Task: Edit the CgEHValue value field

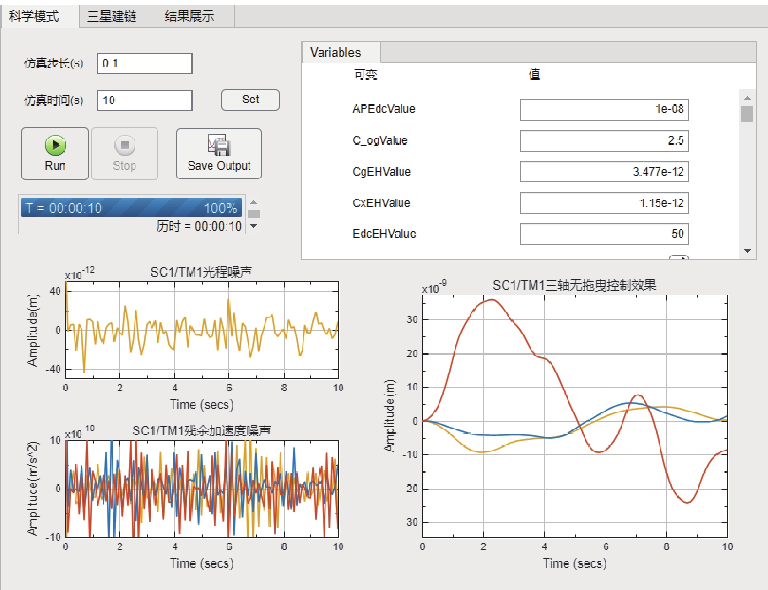Action: point(604,172)
